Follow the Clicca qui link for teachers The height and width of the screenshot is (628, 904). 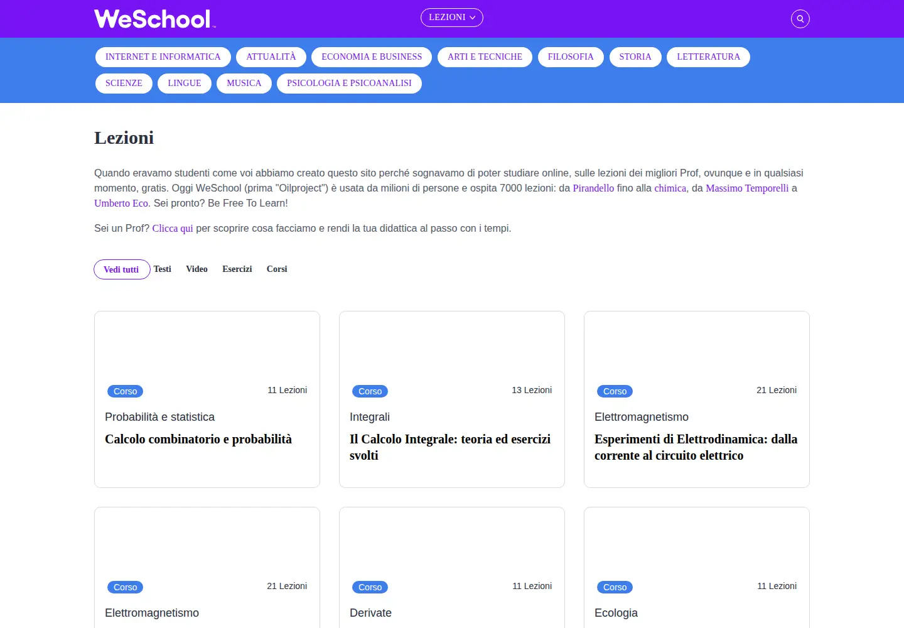[173, 229]
